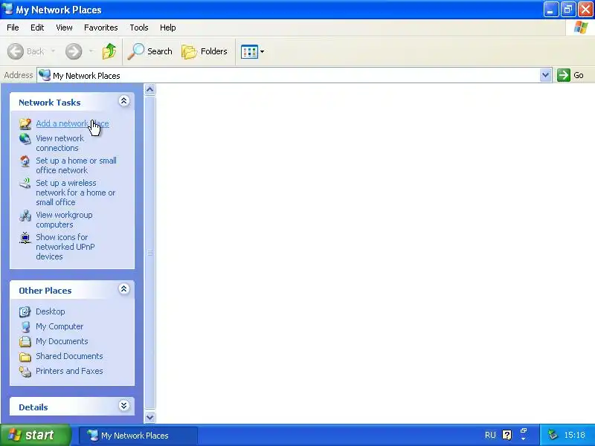Click Show icons for networked UPnP devices
Screen dimensions: 595x446
point(65,247)
